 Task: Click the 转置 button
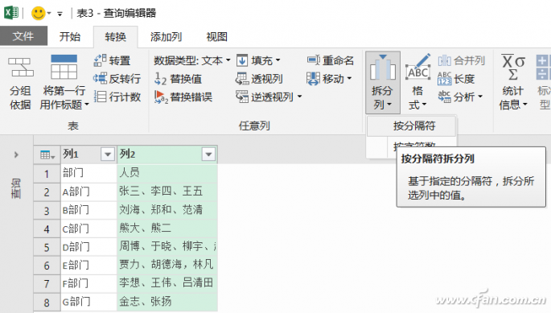coord(113,60)
